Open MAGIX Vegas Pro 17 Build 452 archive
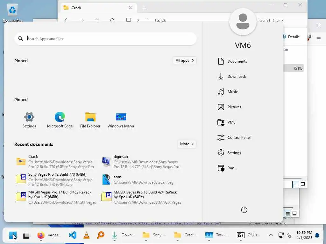Image resolution: width=326 pixels, height=244 pixels. click(56, 197)
